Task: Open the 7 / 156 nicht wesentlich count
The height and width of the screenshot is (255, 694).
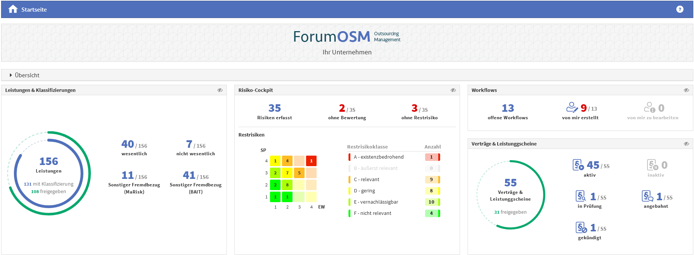Action: point(196,148)
